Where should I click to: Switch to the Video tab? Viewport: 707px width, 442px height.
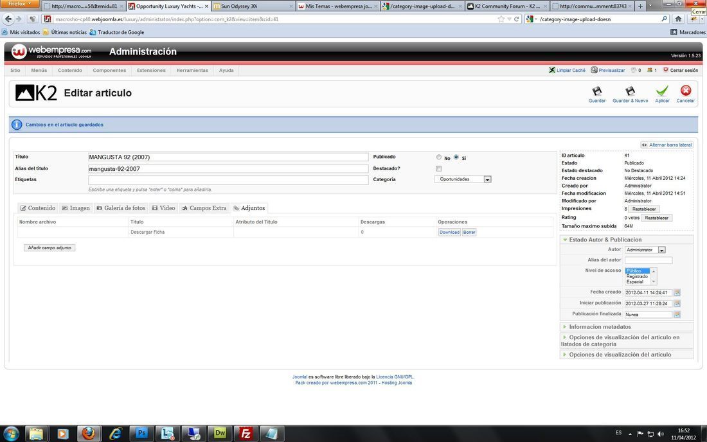(163, 208)
